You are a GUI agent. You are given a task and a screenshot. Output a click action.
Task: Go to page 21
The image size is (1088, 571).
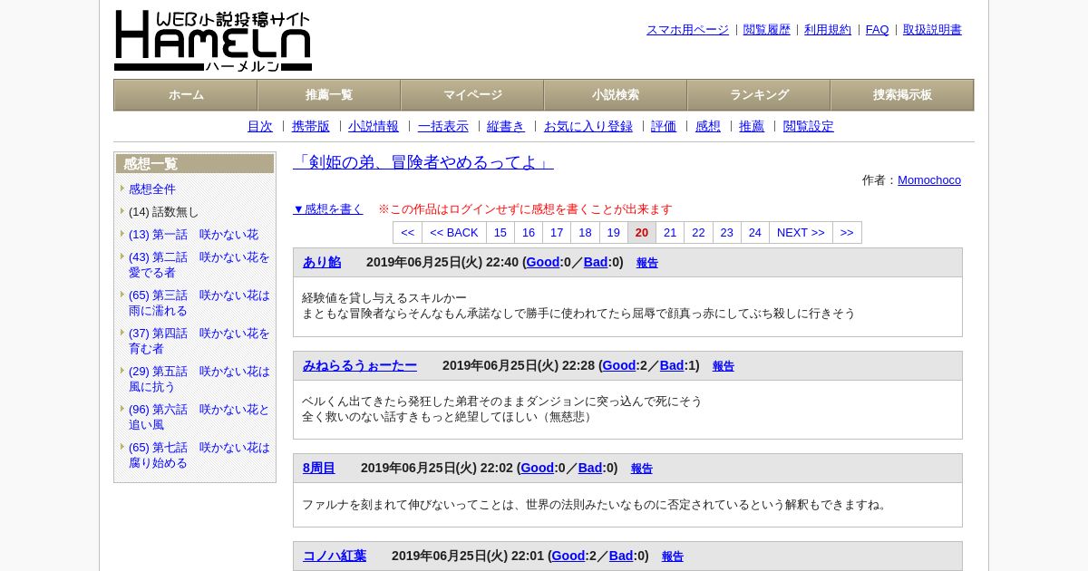(670, 233)
